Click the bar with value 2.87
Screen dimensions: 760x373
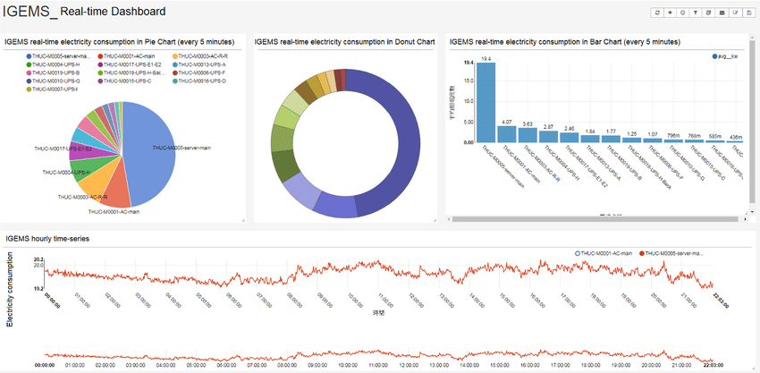[549, 136]
